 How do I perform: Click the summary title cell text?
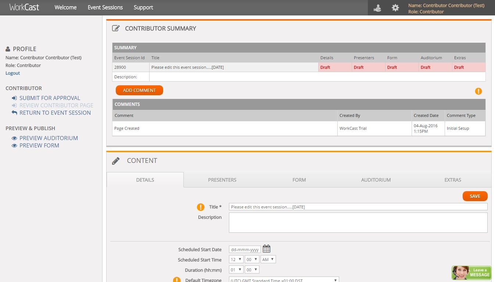(x=187, y=67)
